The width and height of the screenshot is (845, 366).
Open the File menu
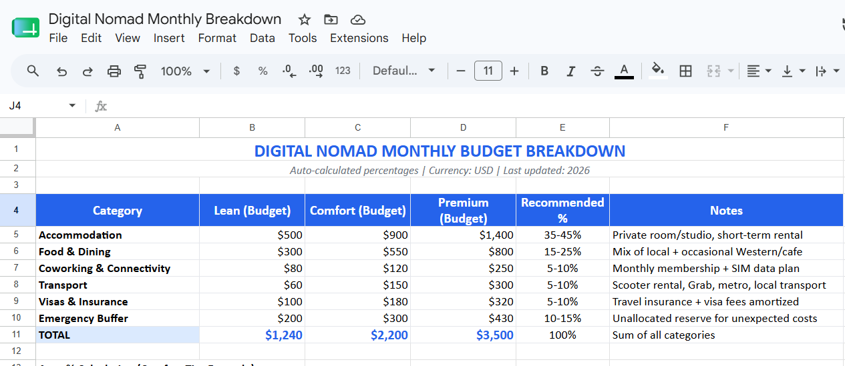pyautogui.click(x=58, y=38)
